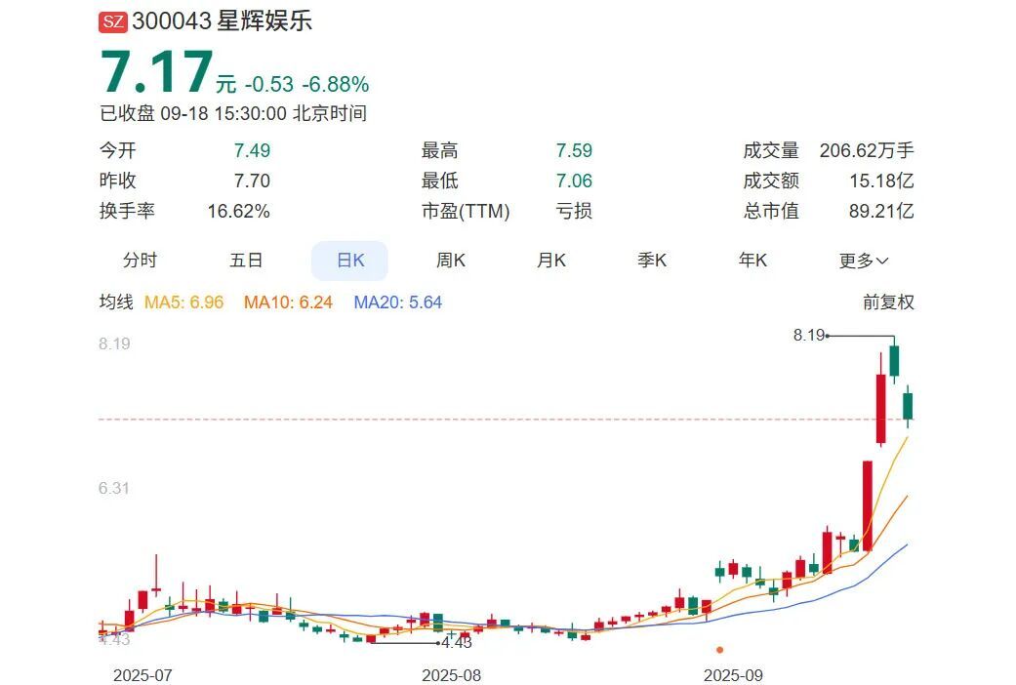Click the latest green candlestick

(908, 406)
